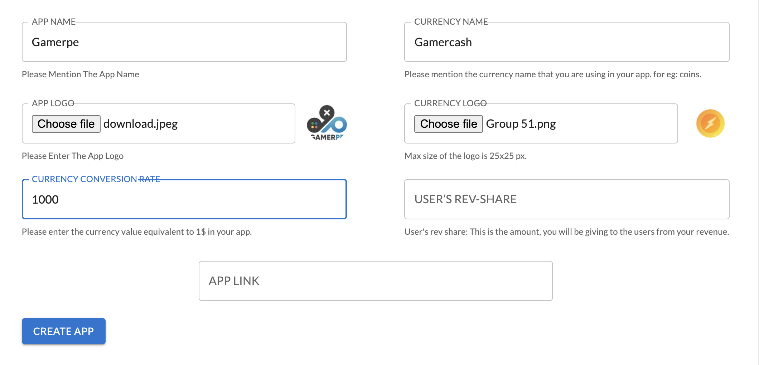This screenshot has width=759, height=365.
Task: Click the User's rev share description text
Action: pos(566,232)
